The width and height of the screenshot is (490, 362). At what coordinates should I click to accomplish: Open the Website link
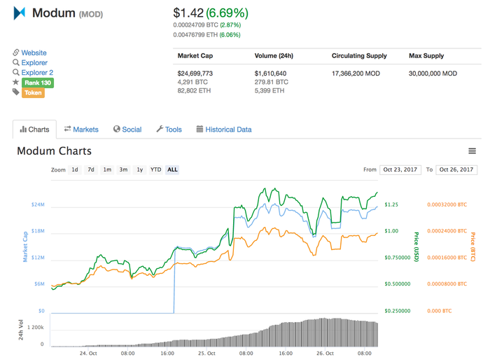tap(34, 53)
